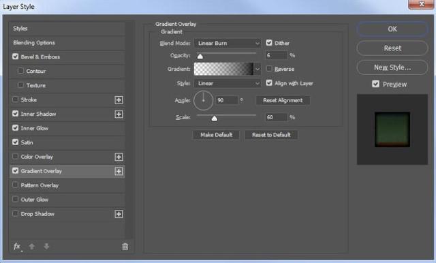
Task: Open the Blend Mode dropdown showing Linear Burn
Action: pos(228,43)
